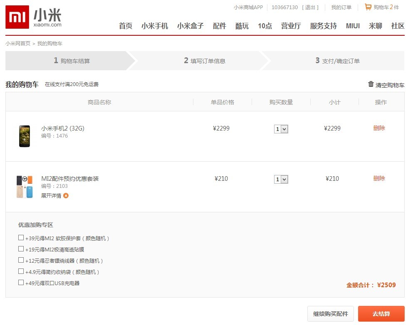Click the 在线支付满200元免运费 notice
Viewport: 413px width, 325px height.
(72, 84)
